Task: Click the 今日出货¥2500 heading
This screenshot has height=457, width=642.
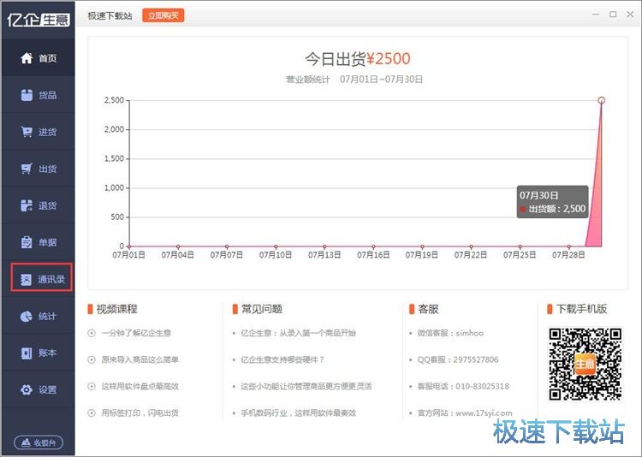Action: coord(358,59)
